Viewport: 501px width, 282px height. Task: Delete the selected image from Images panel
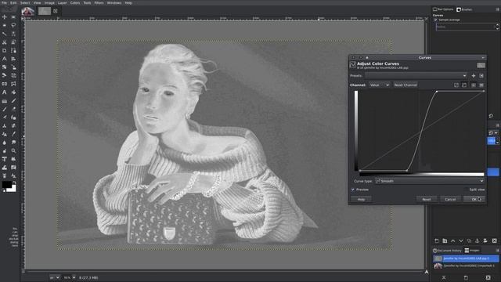[488, 277]
